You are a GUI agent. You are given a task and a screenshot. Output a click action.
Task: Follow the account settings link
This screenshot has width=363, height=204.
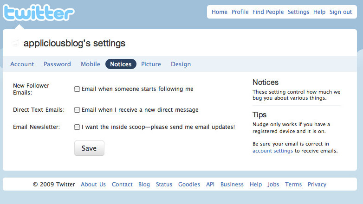tap(272, 151)
